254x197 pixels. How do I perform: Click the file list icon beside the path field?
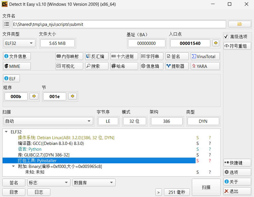(x=7, y=24)
